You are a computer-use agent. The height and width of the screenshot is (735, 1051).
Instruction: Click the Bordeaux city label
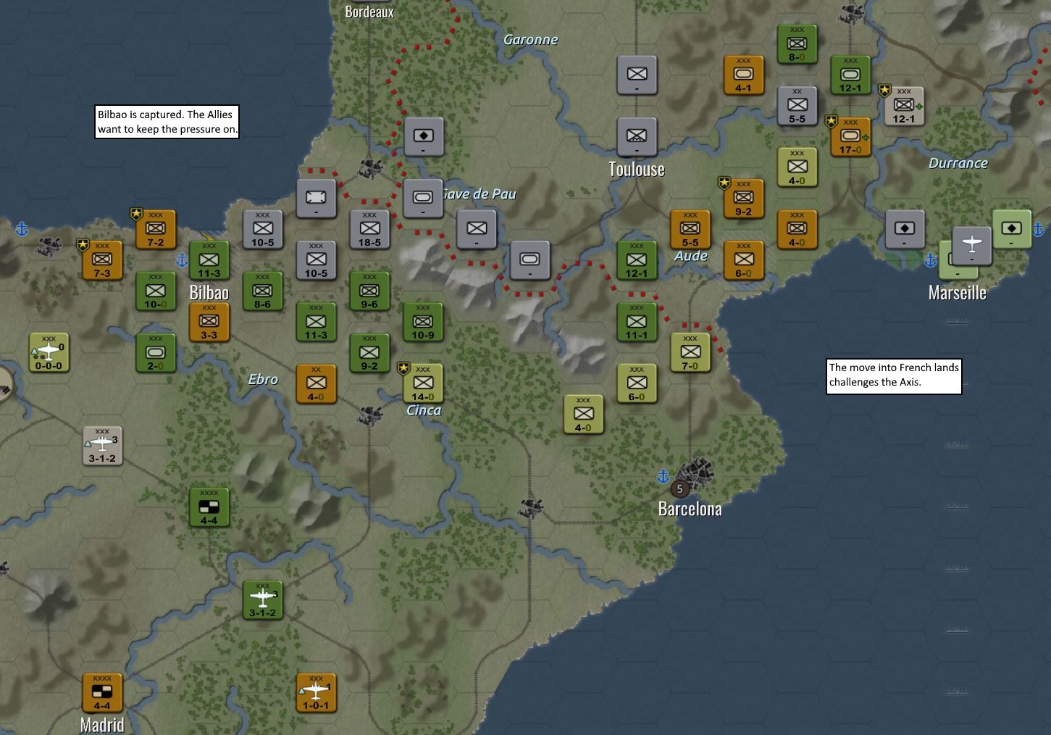pos(369,12)
